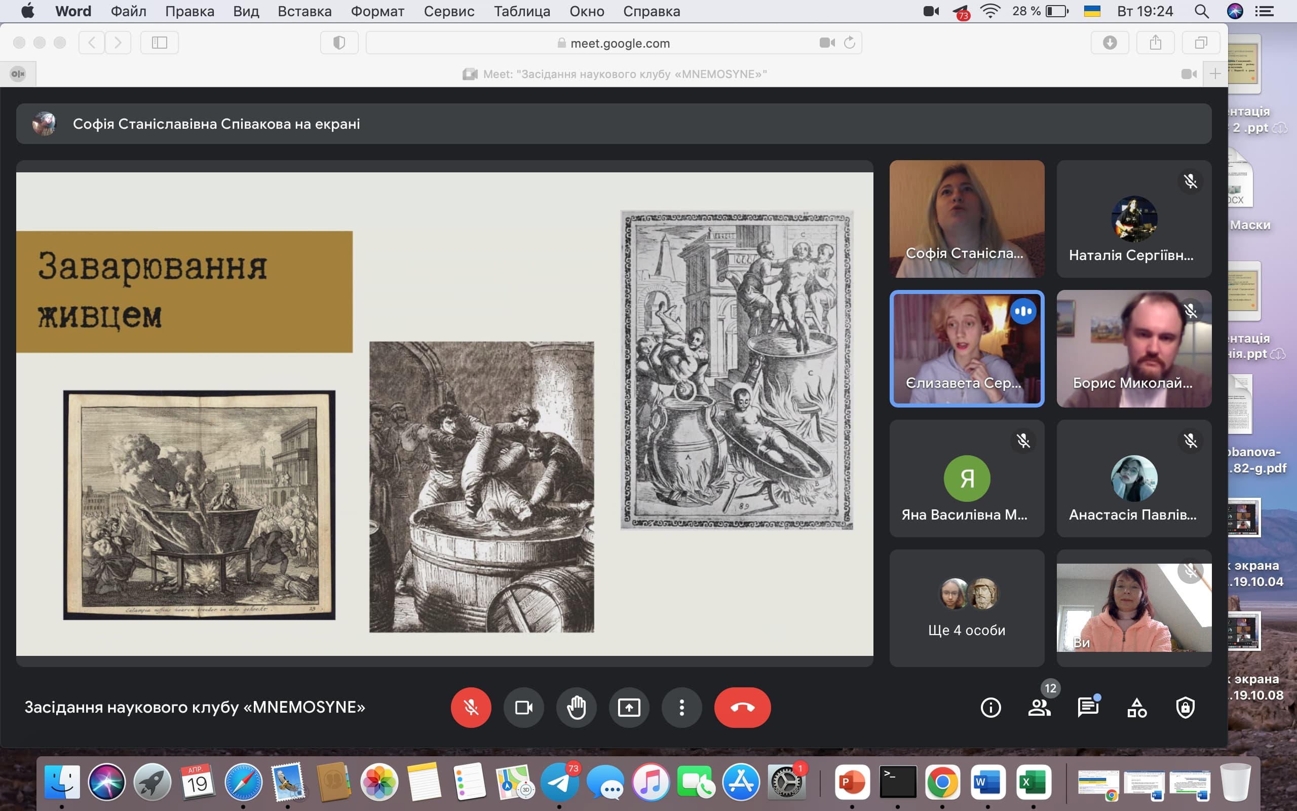The height and width of the screenshot is (811, 1297).
Task: Open the three-dot more options menu
Action: [x=681, y=708]
